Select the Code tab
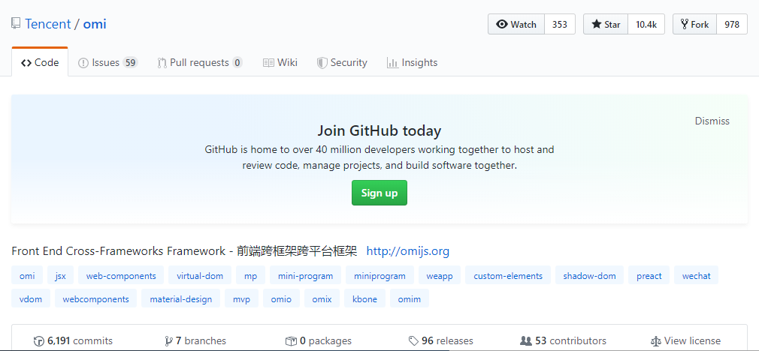The height and width of the screenshot is (351, 759). pyautogui.click(x=40, y=62)
